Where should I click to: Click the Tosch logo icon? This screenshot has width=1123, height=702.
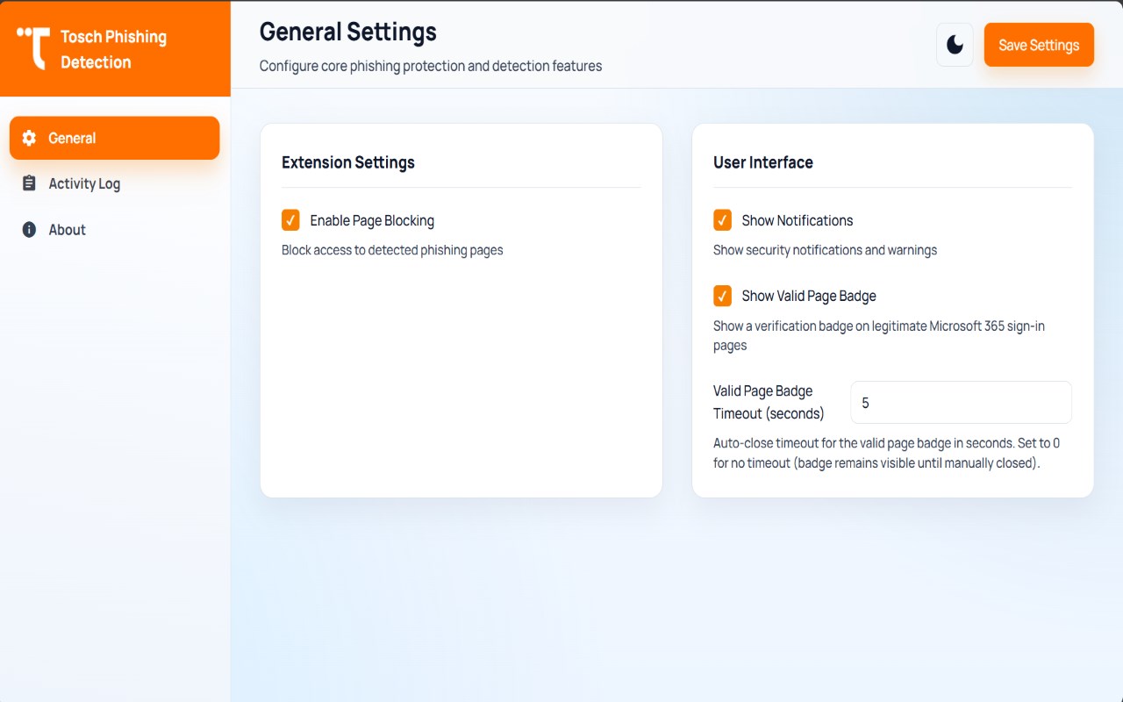[x=33, y=47]
